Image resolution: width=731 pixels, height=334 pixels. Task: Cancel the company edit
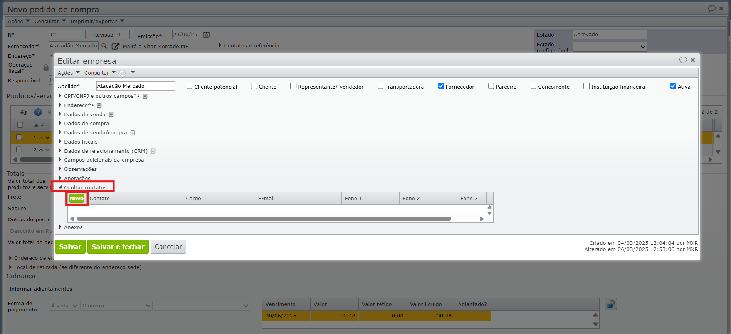(168, 247)
